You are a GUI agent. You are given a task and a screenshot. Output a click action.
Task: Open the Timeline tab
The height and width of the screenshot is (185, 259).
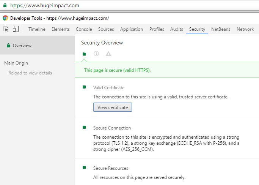click(x=37, y=29)
